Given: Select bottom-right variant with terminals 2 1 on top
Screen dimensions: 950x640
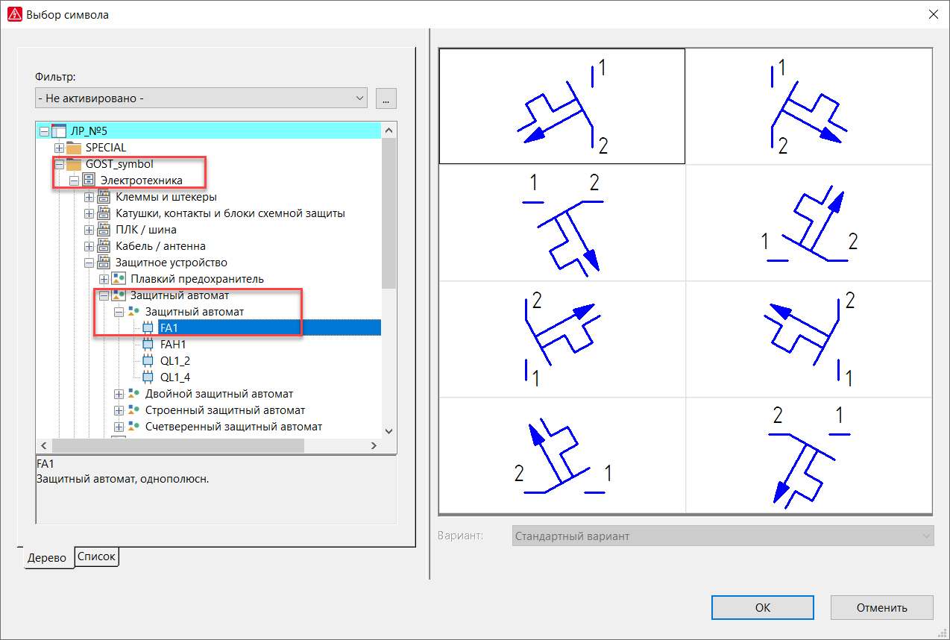Looking at the screenshot, I should point(809,456).
